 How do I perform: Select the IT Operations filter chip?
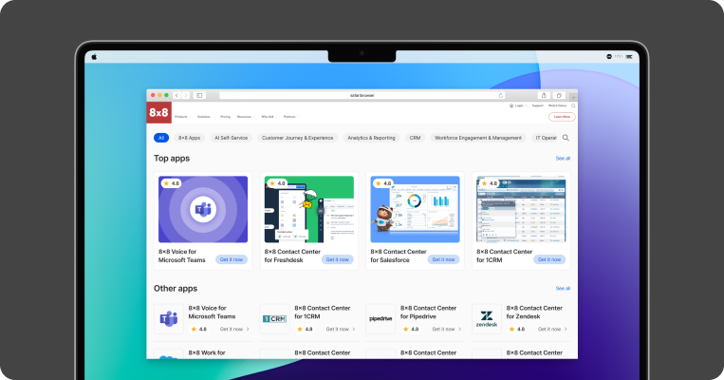(545, 138)
